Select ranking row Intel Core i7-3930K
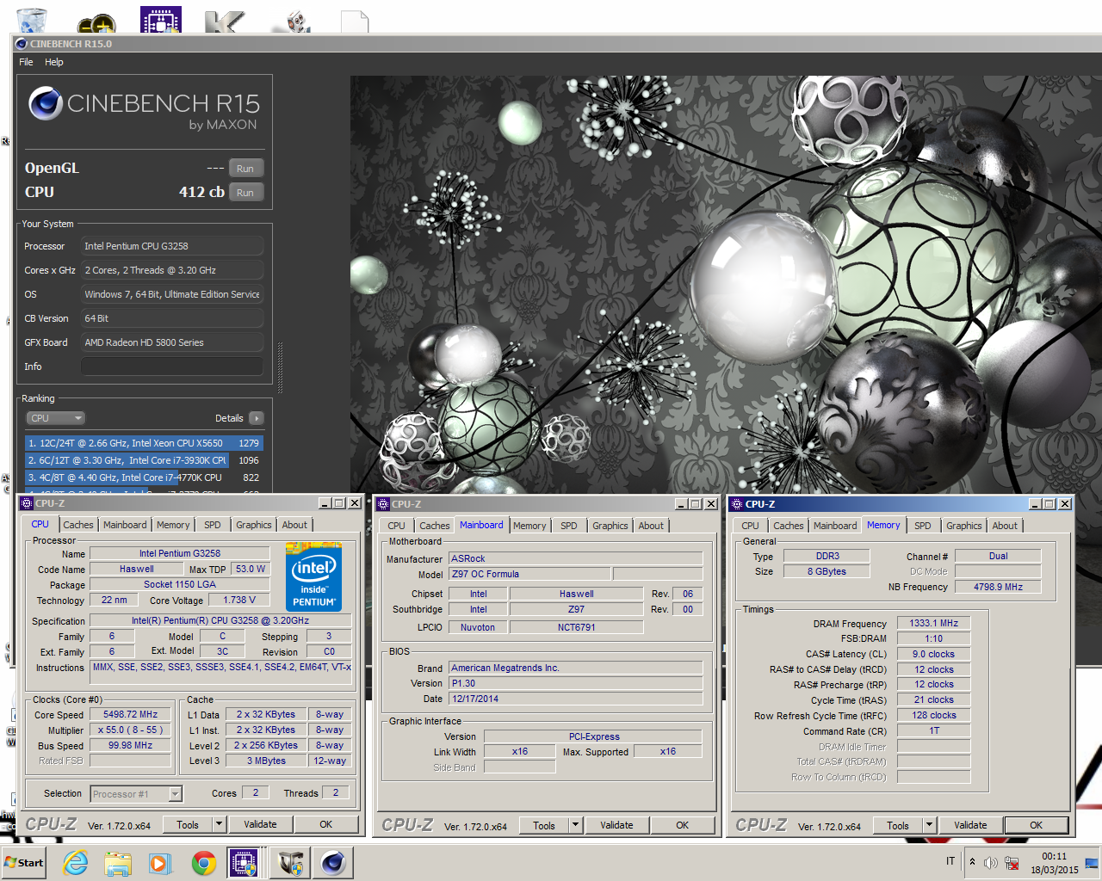The width and height of the screenshot is (1102, 881). click(x=144, y=460)
